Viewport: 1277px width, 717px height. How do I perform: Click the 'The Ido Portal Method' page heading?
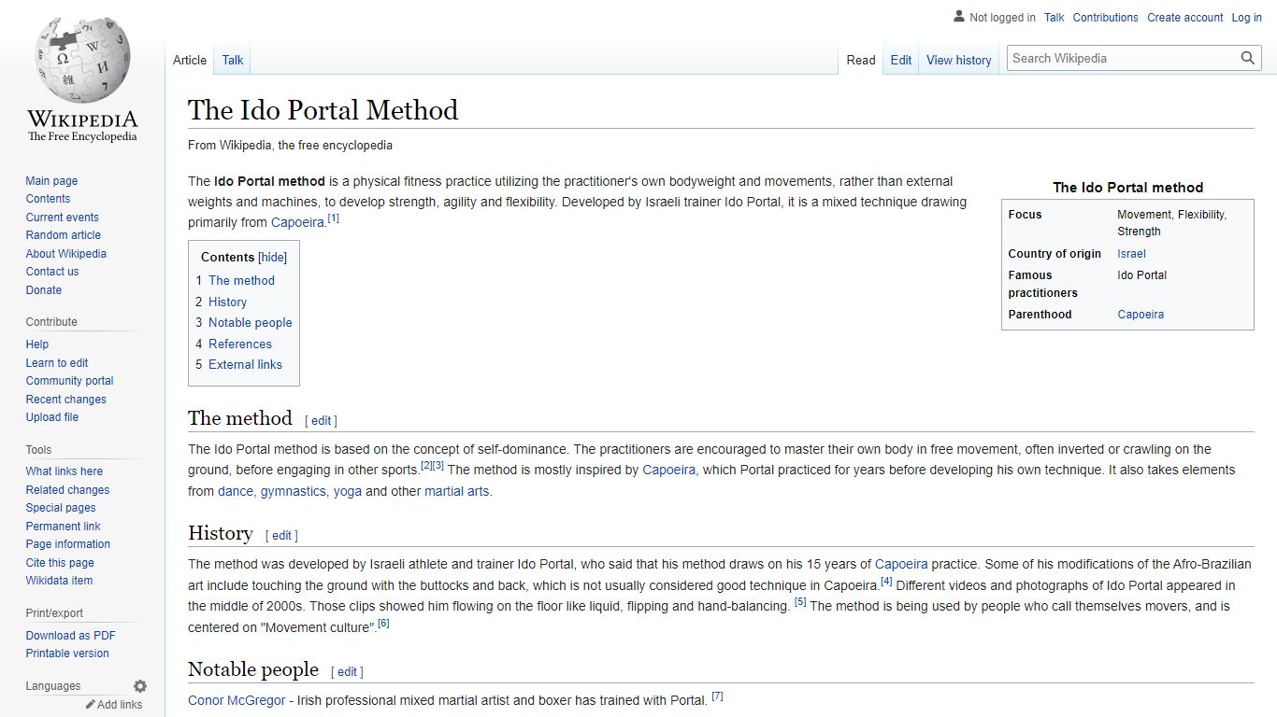click(x=323, y=110)
